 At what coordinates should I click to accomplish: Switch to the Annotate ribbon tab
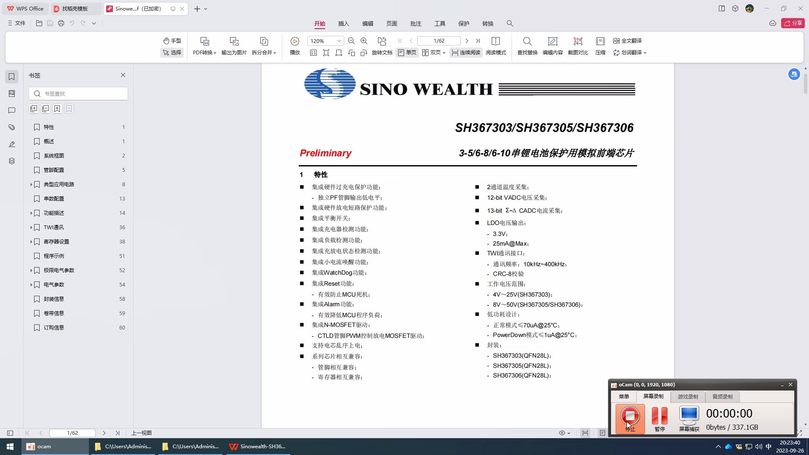pyautogui.click(x=415, y=24)
